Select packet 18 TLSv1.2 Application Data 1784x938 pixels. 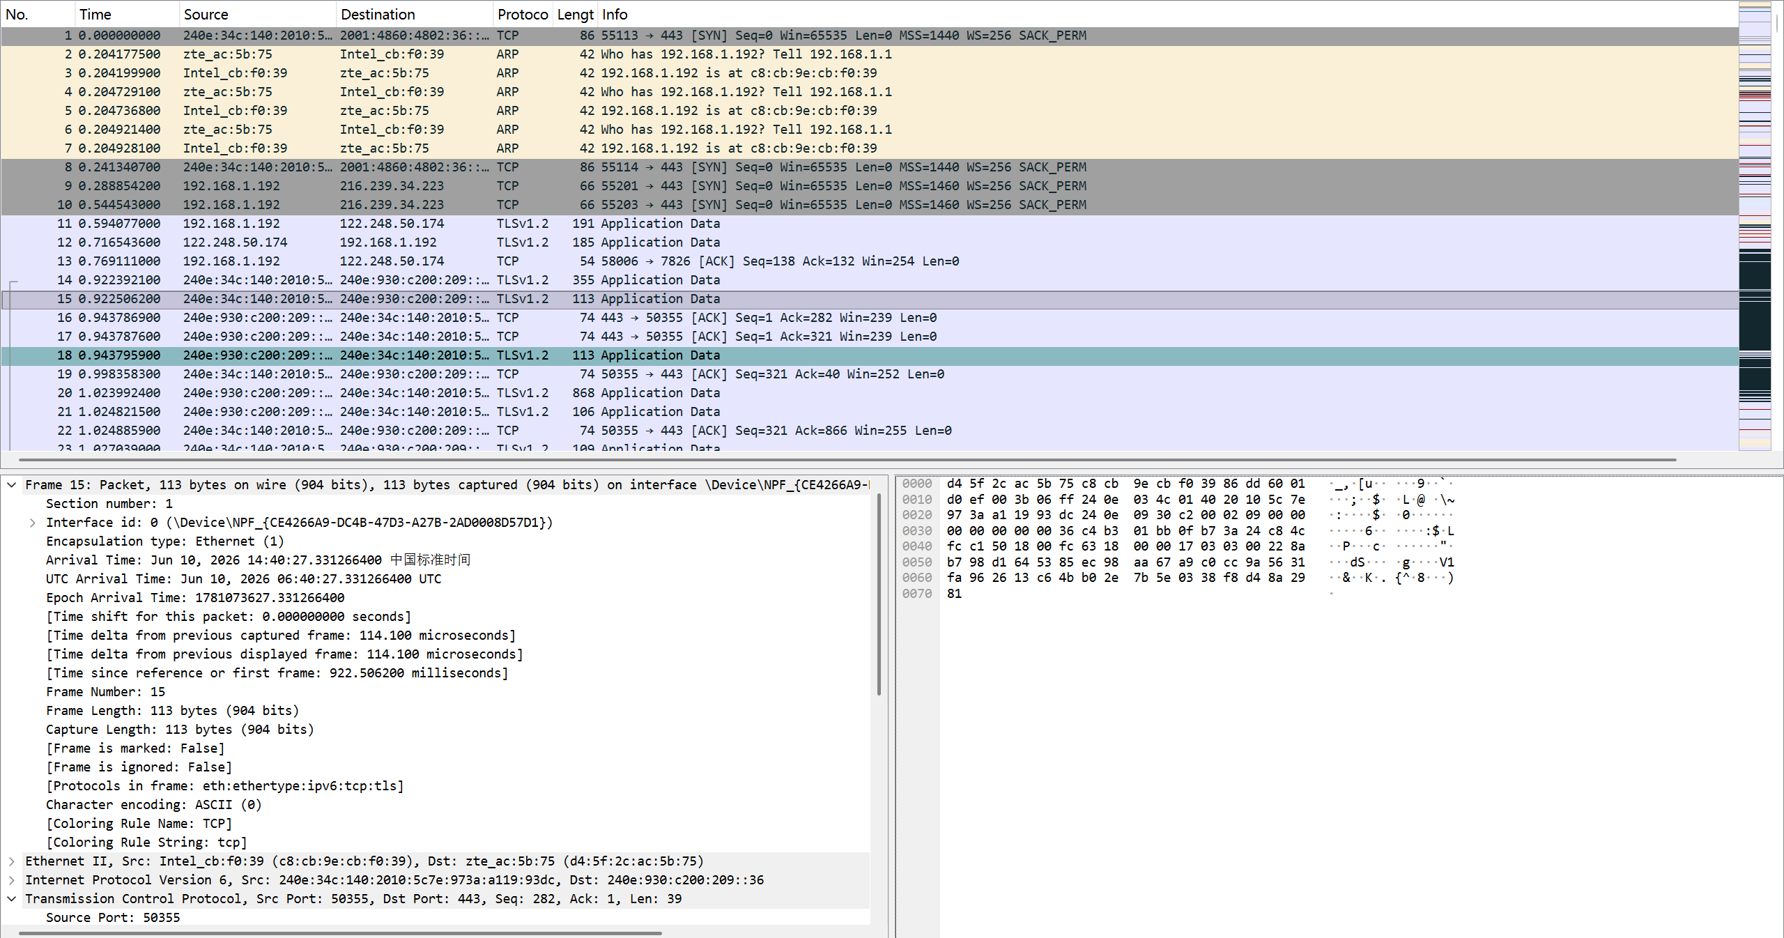pyautogui.click(x=869, y=355)
